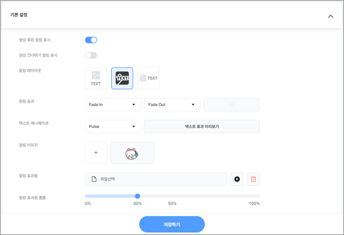Screen dimensions: 344x235
Task: Click the alert effect preview image button
Action: click(232, 105)
